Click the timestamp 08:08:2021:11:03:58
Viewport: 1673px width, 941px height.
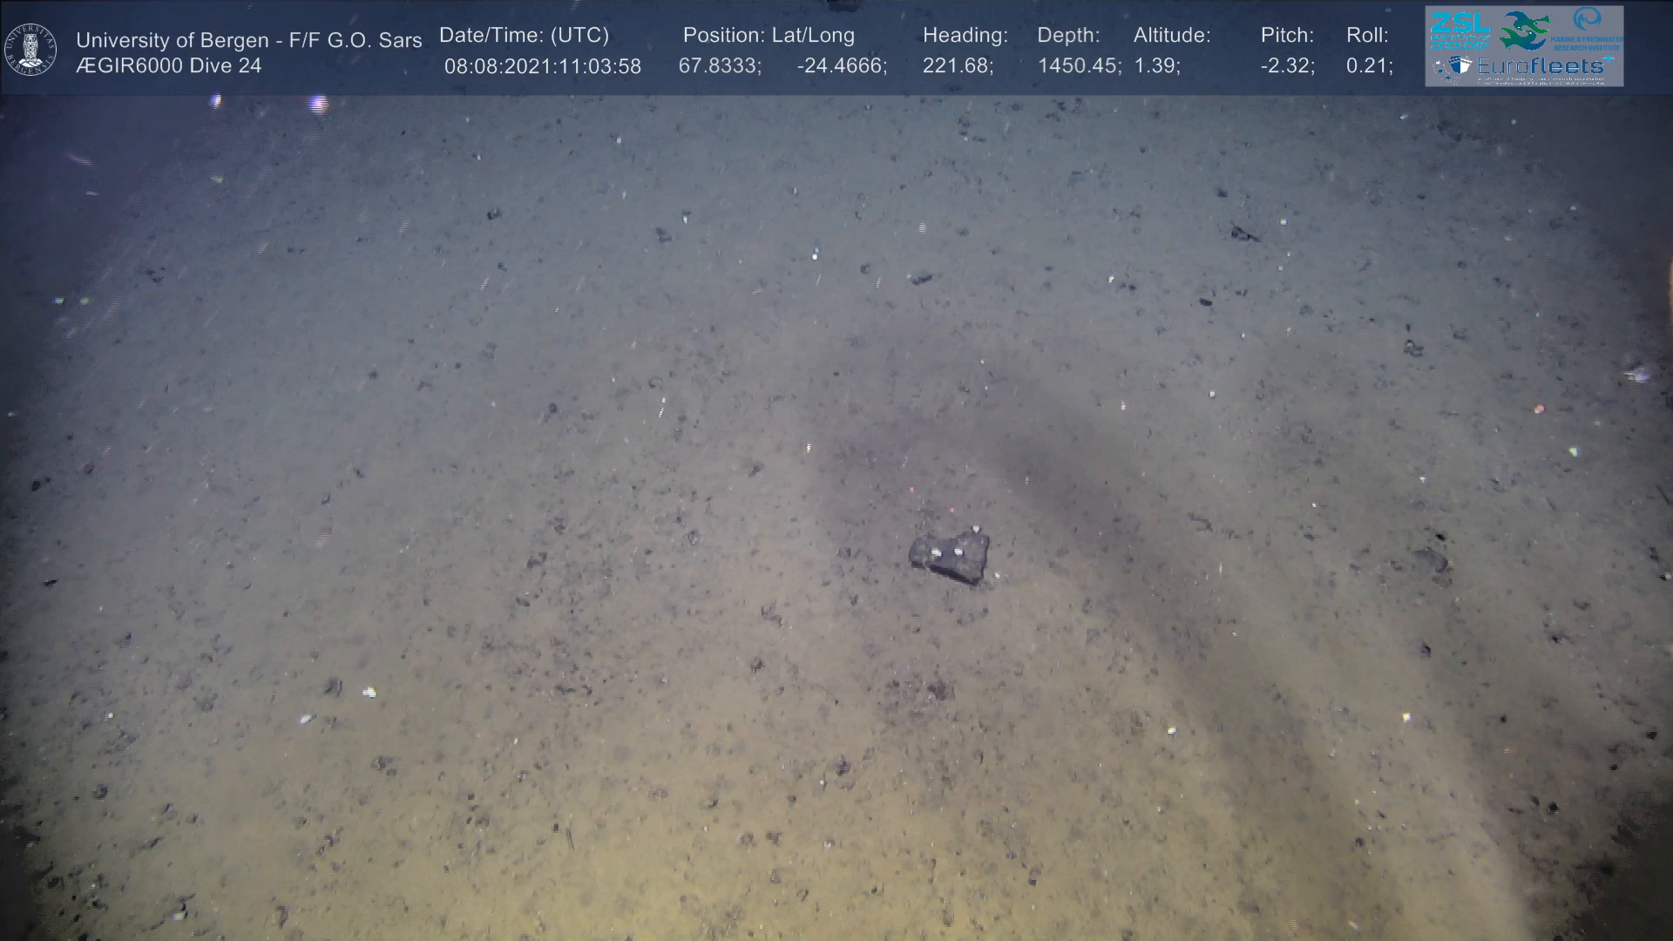point(542,66)
